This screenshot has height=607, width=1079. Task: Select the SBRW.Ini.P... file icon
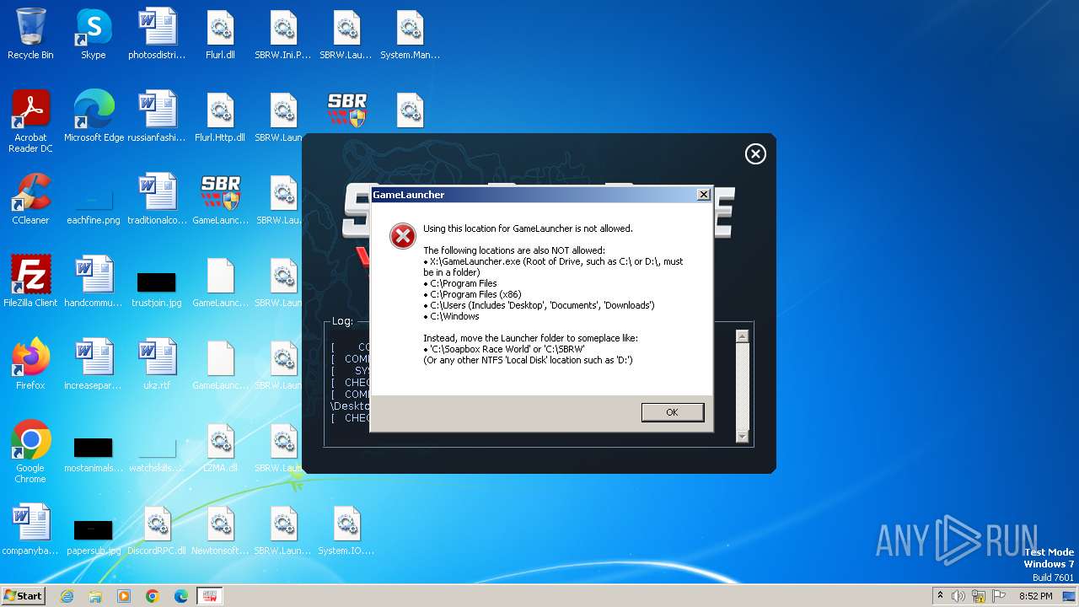283,34
